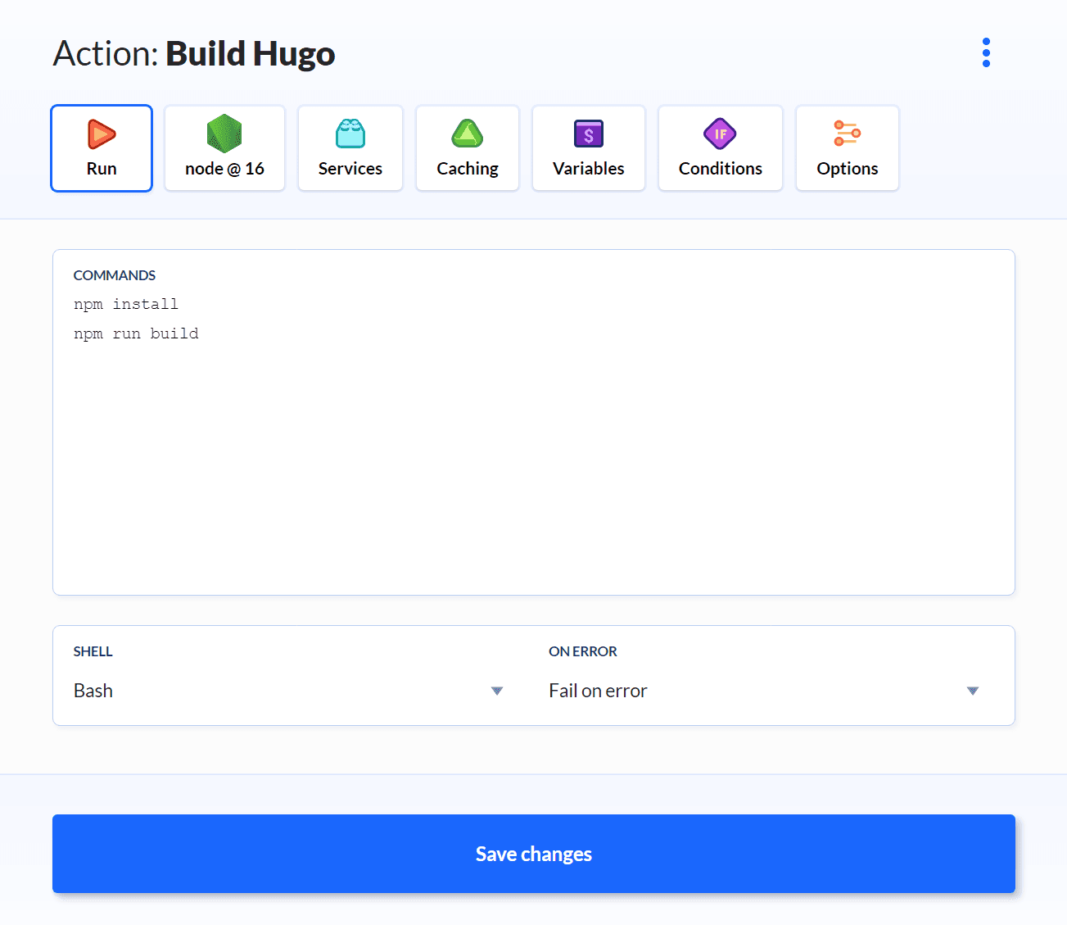Click the green Node.js hexagon icon
The image size is (1067, 925).
coord(224,134)
